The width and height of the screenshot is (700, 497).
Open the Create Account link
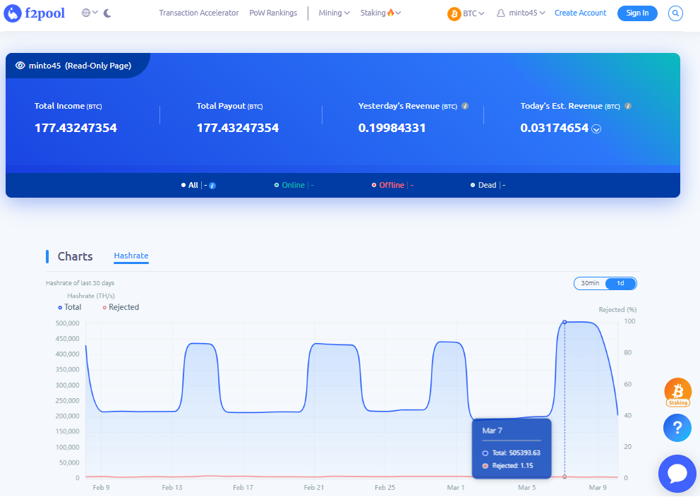580,13
